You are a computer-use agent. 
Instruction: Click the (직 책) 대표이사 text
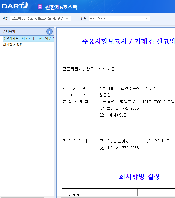(114, 141)
